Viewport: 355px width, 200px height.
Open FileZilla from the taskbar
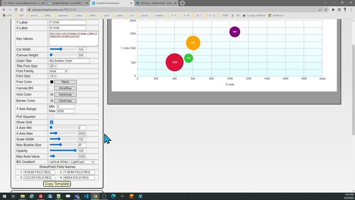(40, 196)
